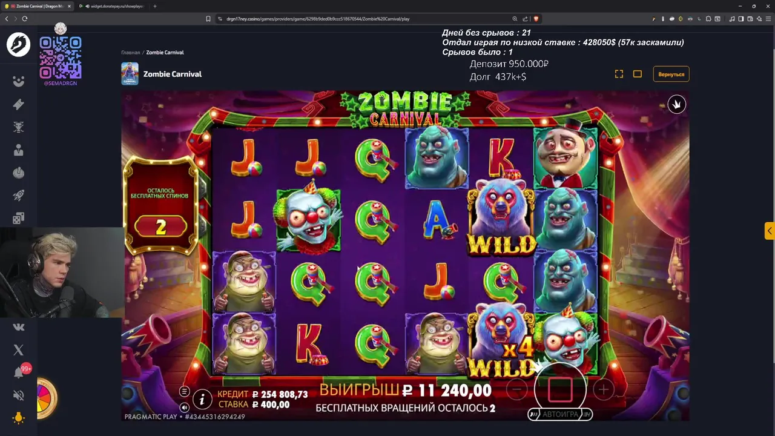Open the pin sidebar icon
Screen dimensions: 775x436
(x=19, y=104)
